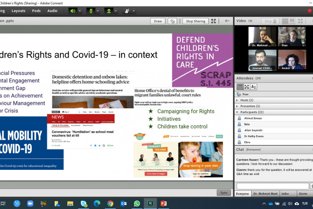Pause your webcam using the camera icon
The image size is (313, 209).
pos(109,11)
